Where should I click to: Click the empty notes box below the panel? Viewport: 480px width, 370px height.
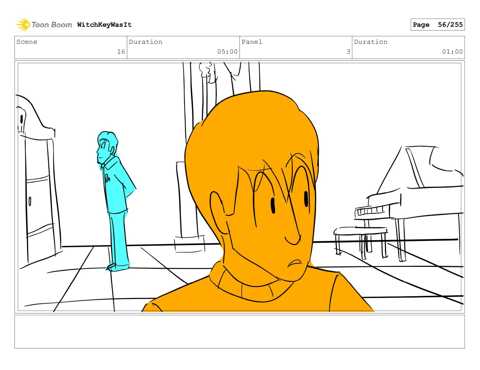(239, 332)
